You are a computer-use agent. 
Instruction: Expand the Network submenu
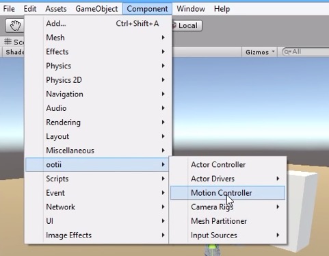tap(98, 207)
